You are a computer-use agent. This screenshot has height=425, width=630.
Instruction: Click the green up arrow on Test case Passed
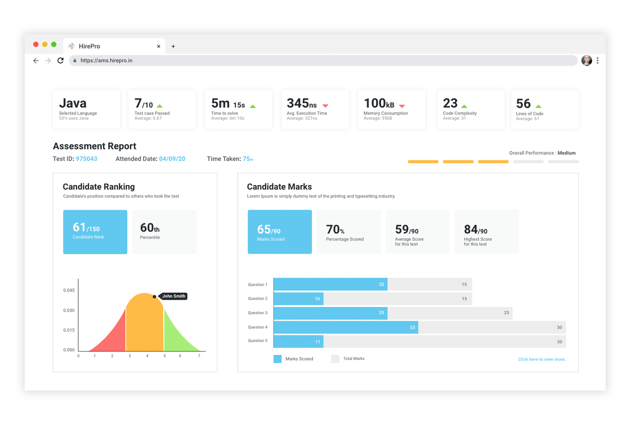point(159,105)
